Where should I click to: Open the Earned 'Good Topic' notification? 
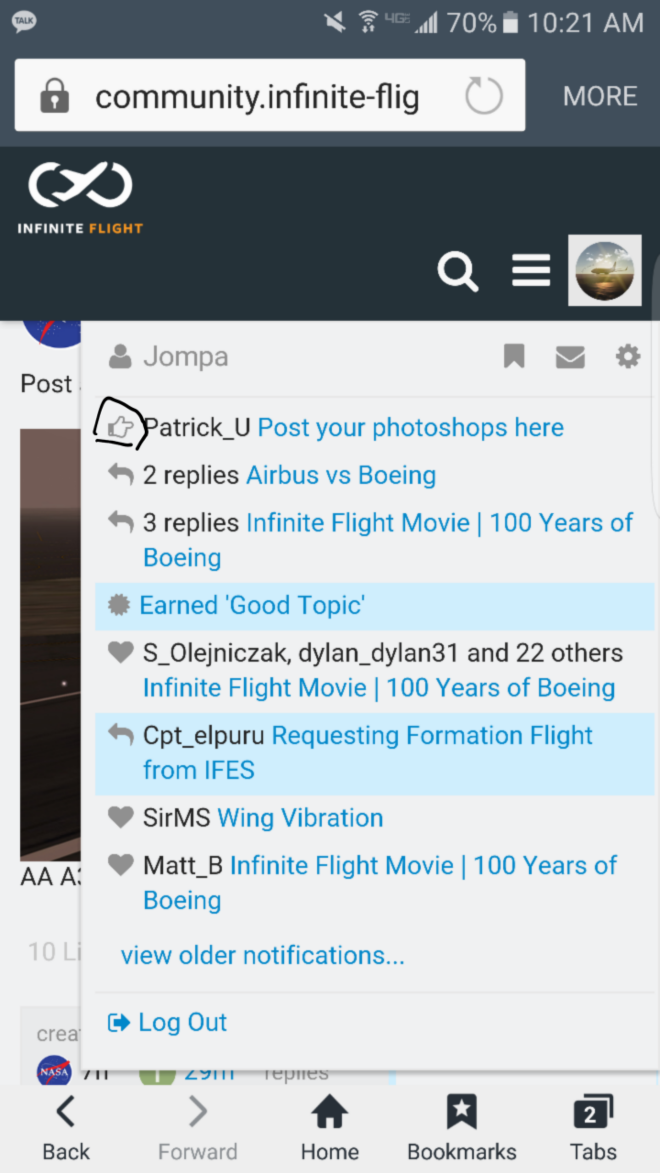coord(252,605)
